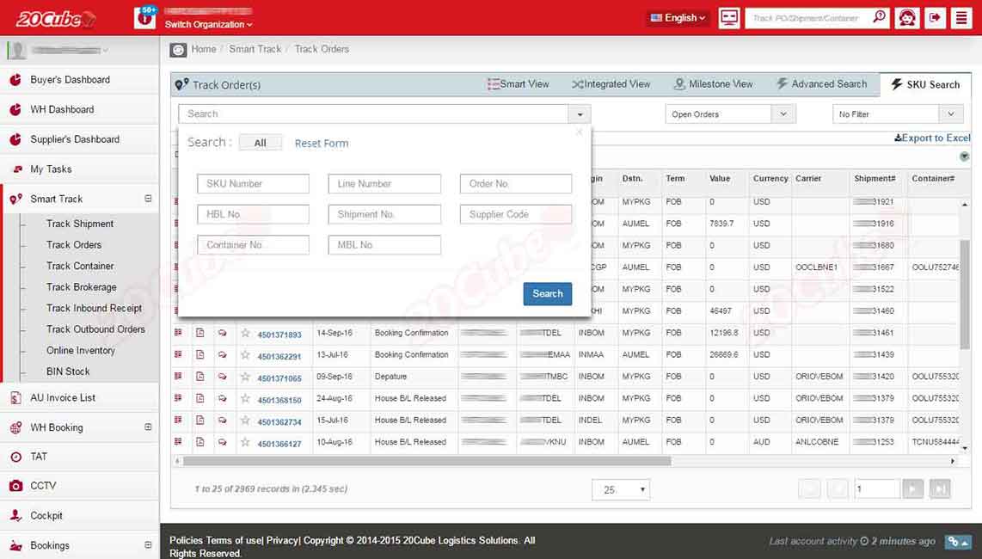982x559 pixels.
Task: Click the blue Search button
Action: (548, 294)
